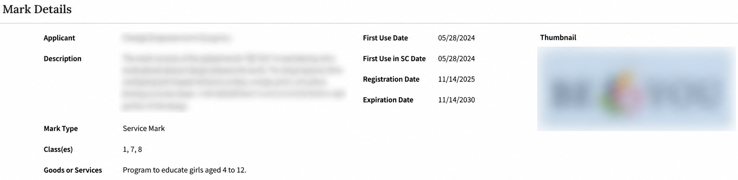Image resolution: width=738 pixels, height=180 pixels.
Task: Select the Expiration Date label
Action: pyautogui.click(x=388, y=100)
